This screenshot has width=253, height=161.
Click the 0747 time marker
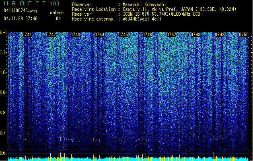click(171, 35)
